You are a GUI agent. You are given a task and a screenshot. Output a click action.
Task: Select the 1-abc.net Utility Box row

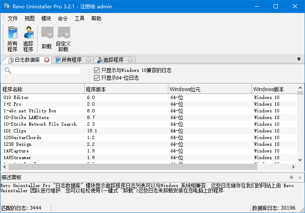point(149,111)
